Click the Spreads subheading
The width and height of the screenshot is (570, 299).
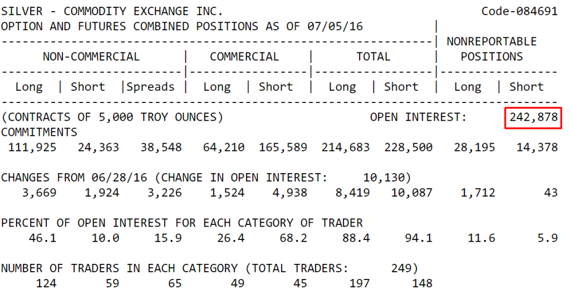pyautogui.click(x=150, y=87)
